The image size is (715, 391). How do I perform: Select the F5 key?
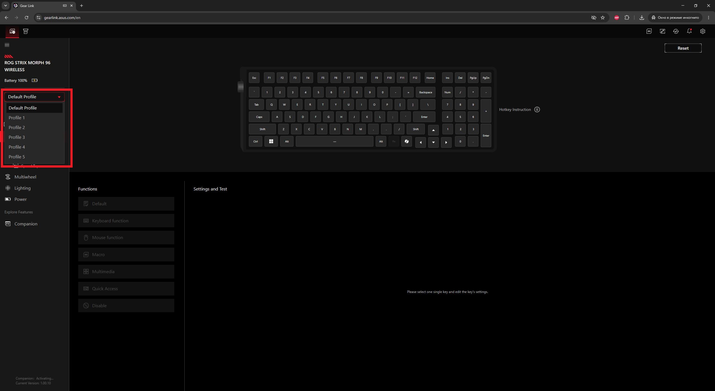click(x=323, y=78)
